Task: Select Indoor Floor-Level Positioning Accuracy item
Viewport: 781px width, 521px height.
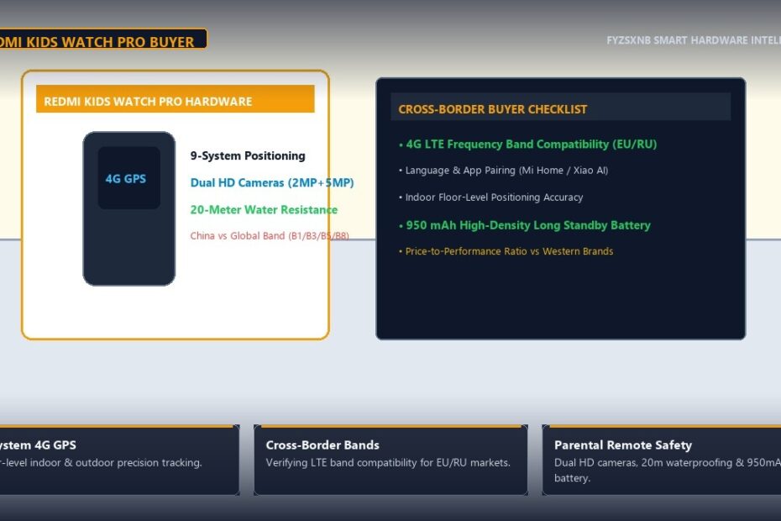Action: pos(490,197)
